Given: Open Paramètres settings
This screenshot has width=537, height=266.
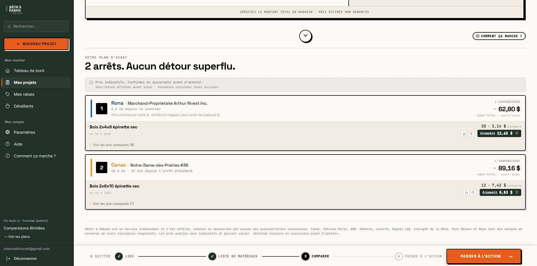Looking at the screenshot, I should point(36,132).
